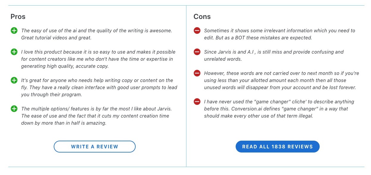The image size is (371, 175).
Task: Click red minus icon beside "not carried over" review
Action: click(197, 73)
